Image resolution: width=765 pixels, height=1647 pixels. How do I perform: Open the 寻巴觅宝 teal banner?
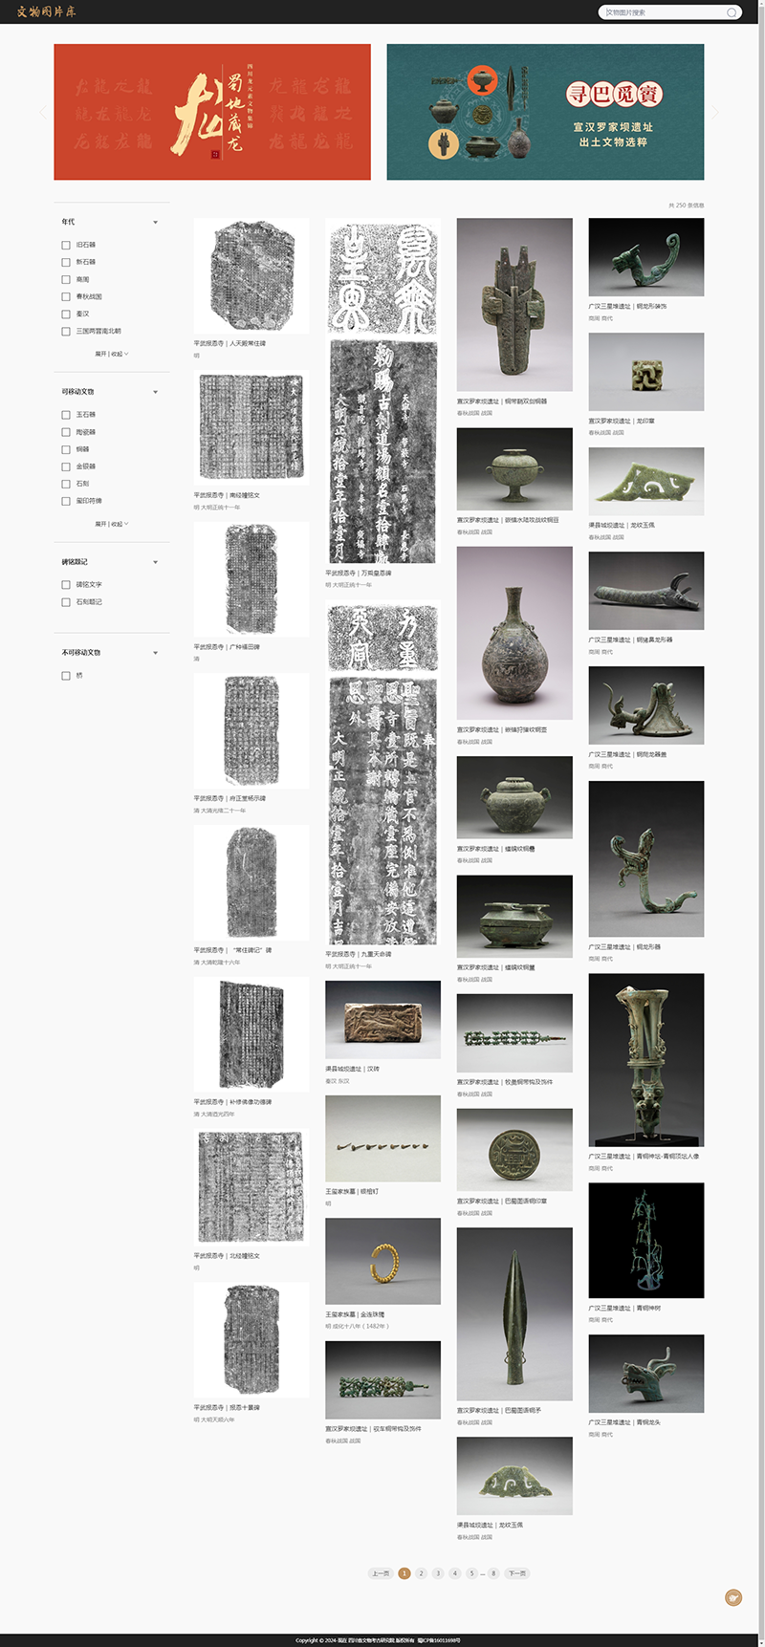click(x=545, y=112)
